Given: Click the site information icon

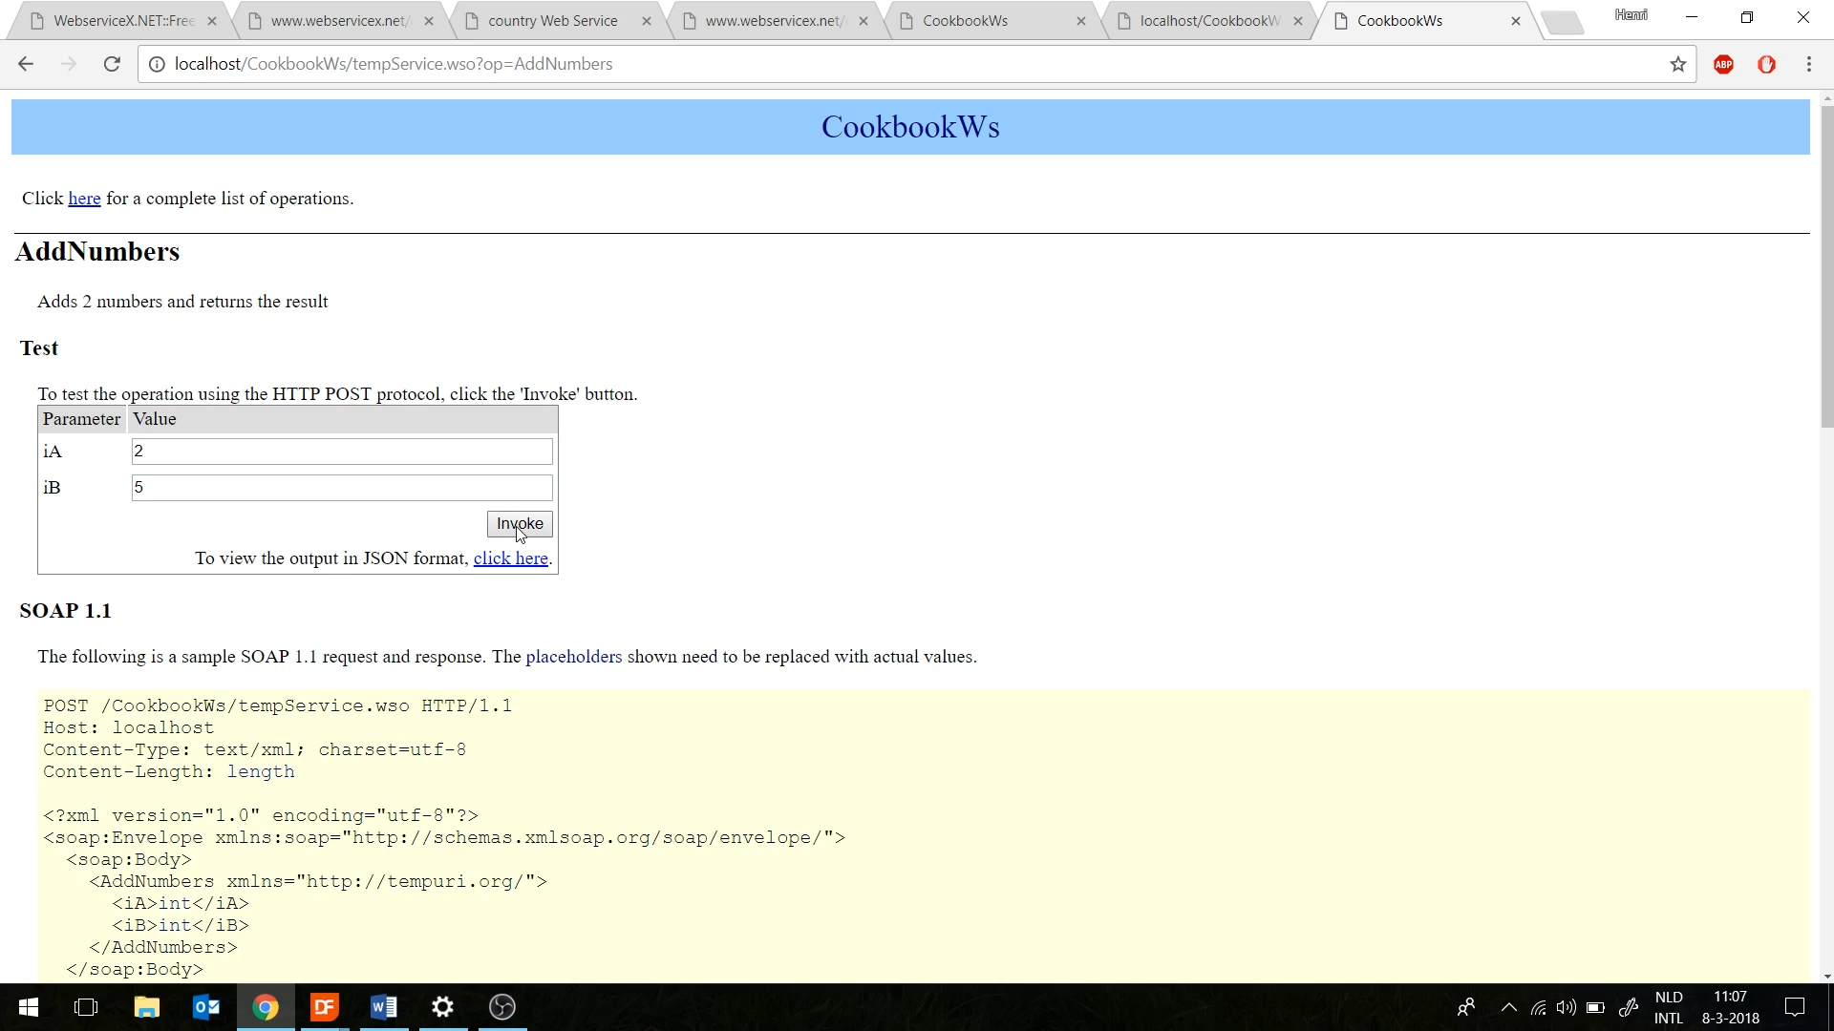Looking at the screenshot, I should tap(157, 64).
